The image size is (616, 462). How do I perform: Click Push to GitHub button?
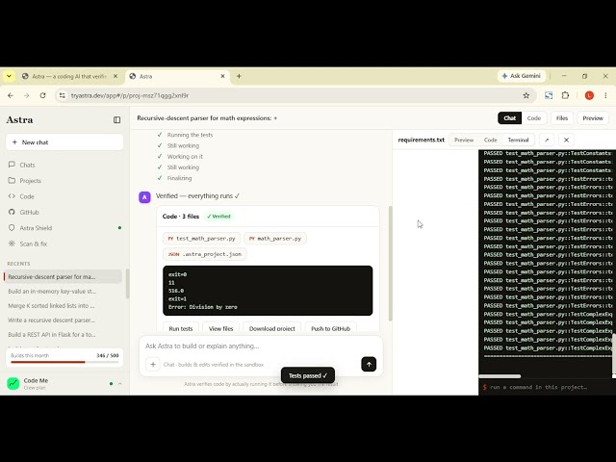coord(330,328)
